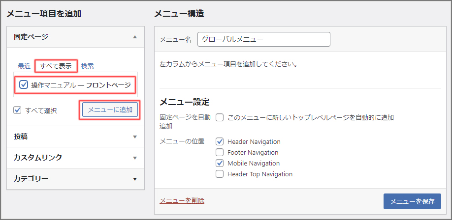Disable Mobile Navigation location
The image size is (452, 220).
point(220,163)
